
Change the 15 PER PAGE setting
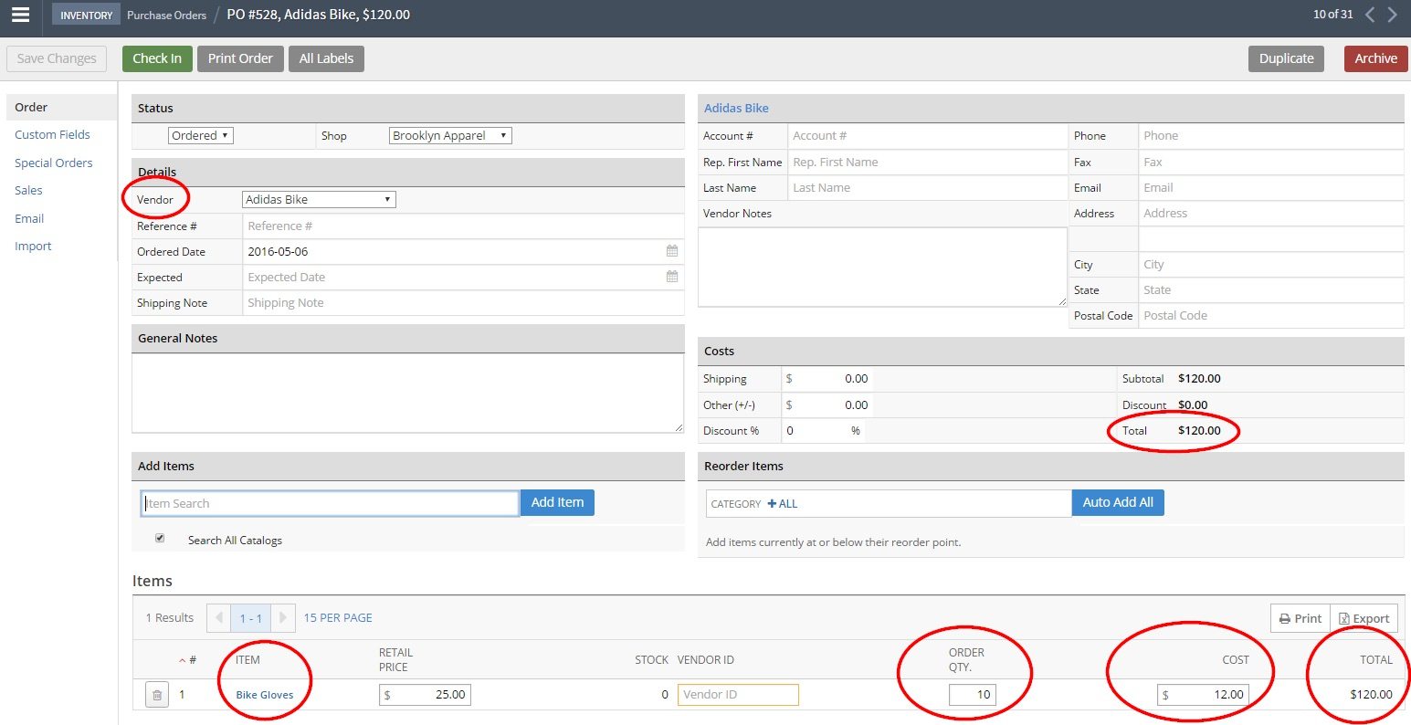pyautogui.click(x=338, y=618)
